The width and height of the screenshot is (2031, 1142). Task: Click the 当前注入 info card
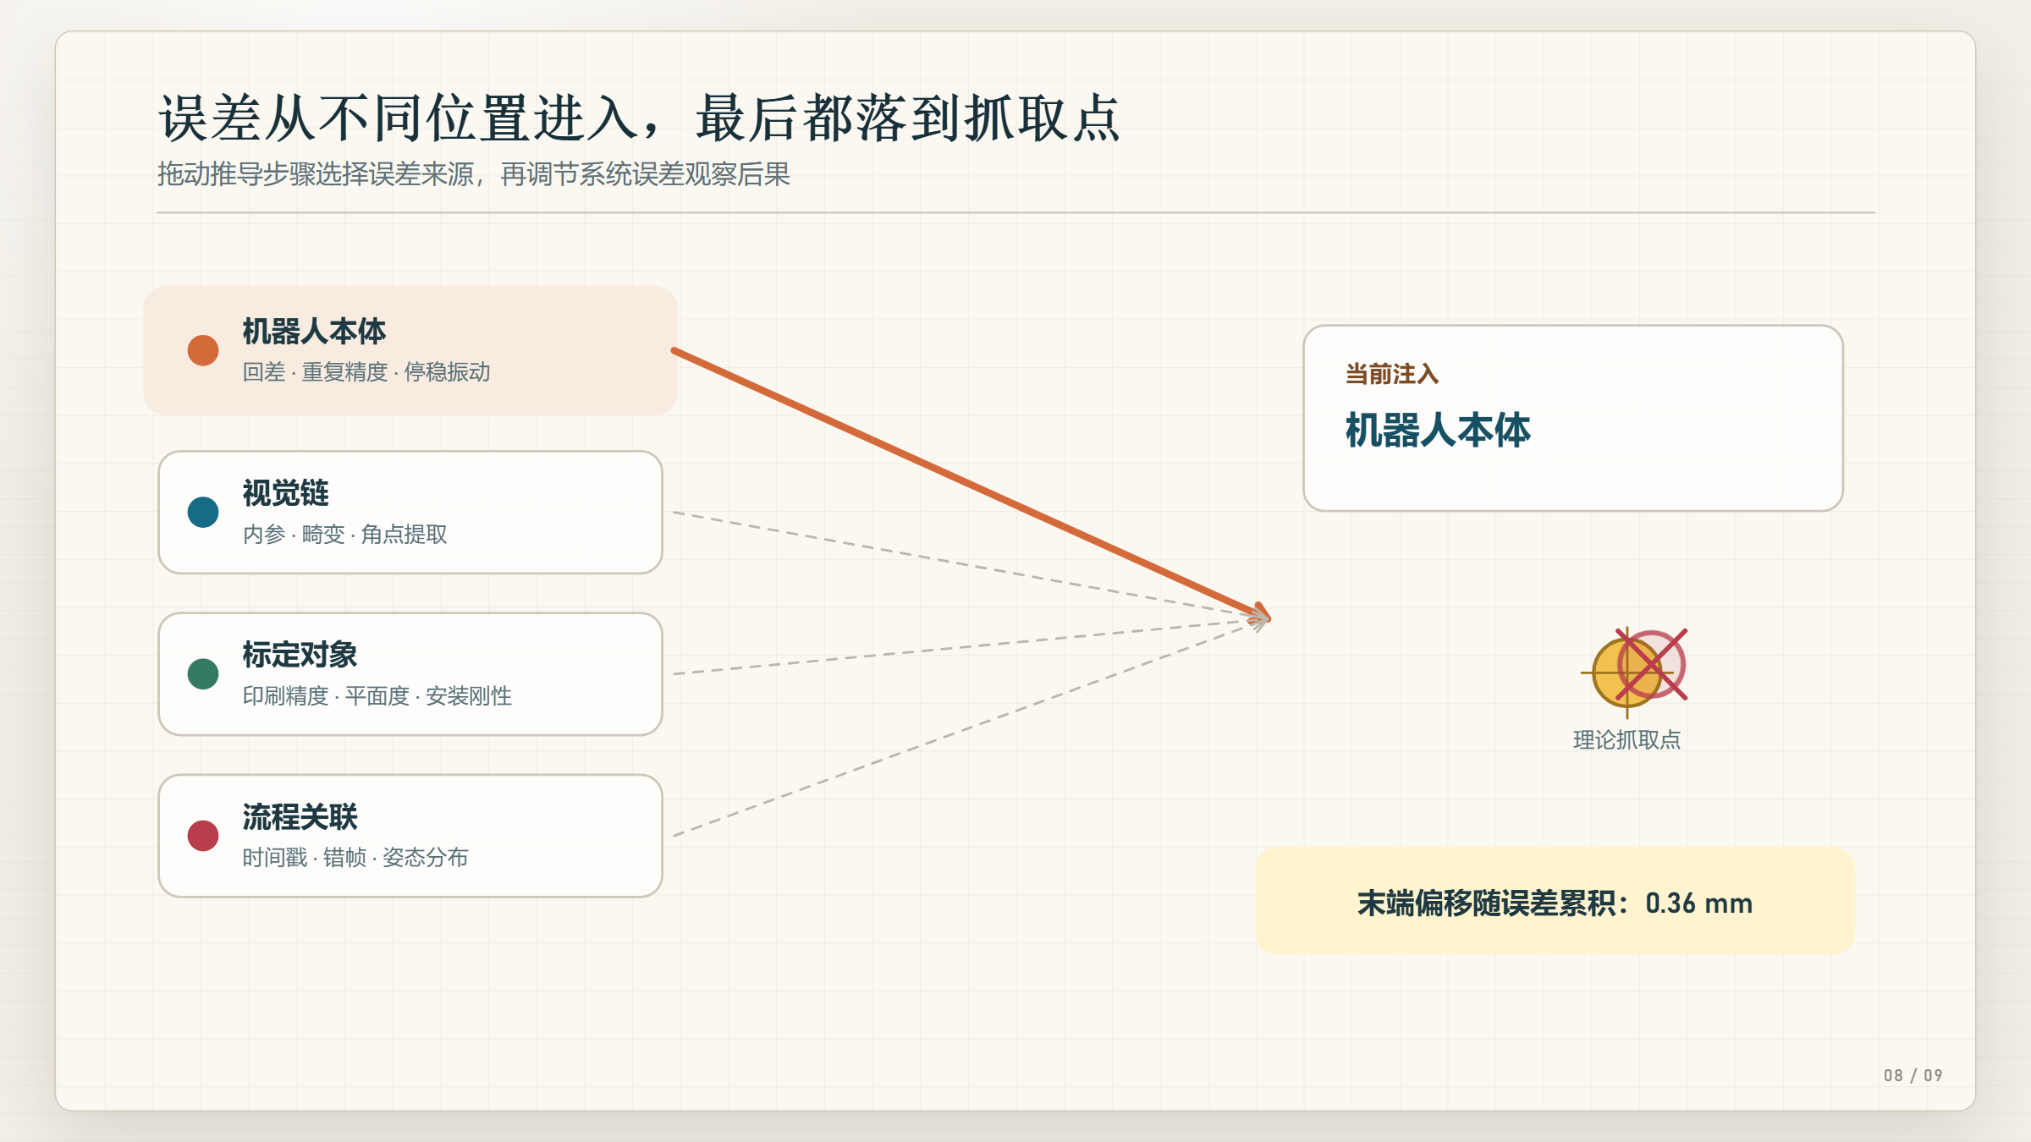pyautogui.click(x=1573, y=418)
